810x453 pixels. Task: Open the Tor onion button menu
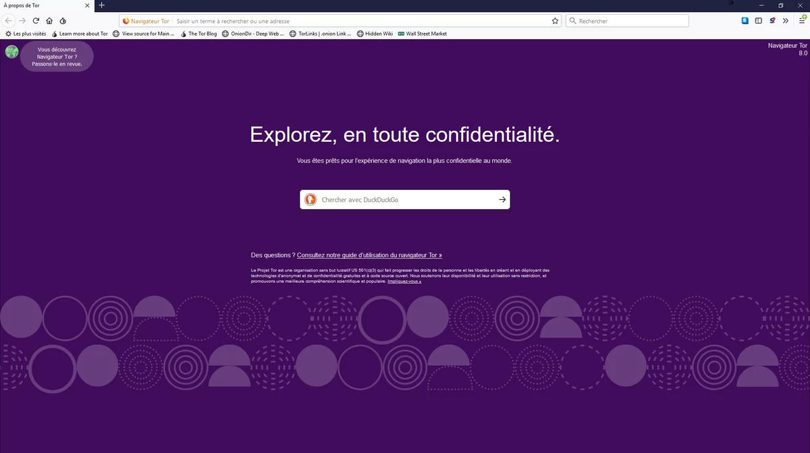[63, 21]
